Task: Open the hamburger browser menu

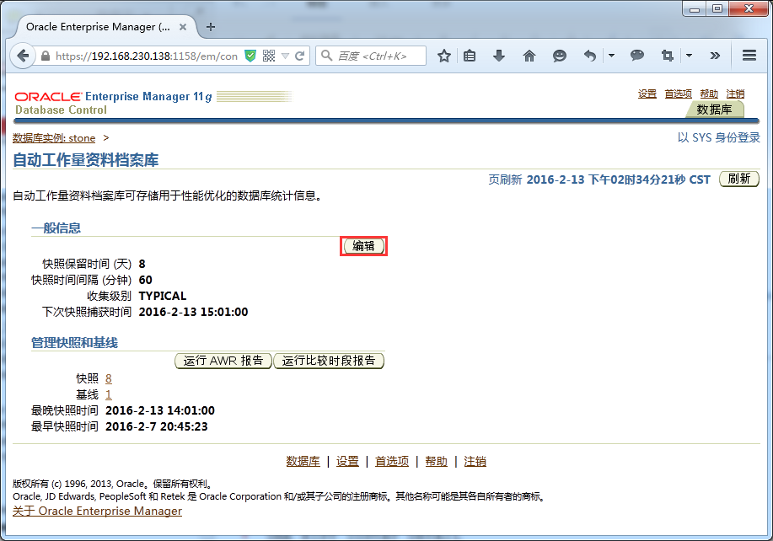Action: click(749, 55)
